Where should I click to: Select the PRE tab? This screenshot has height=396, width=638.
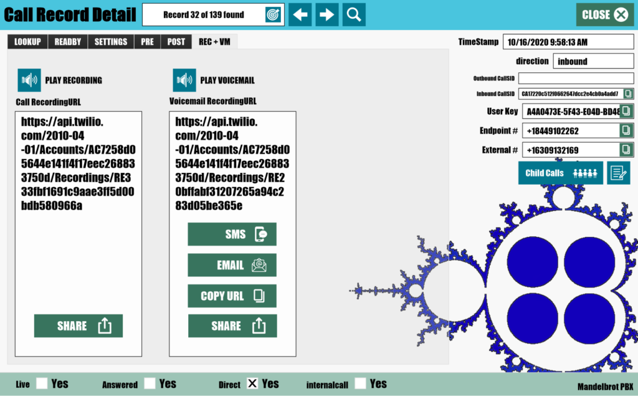pos(147,42)
